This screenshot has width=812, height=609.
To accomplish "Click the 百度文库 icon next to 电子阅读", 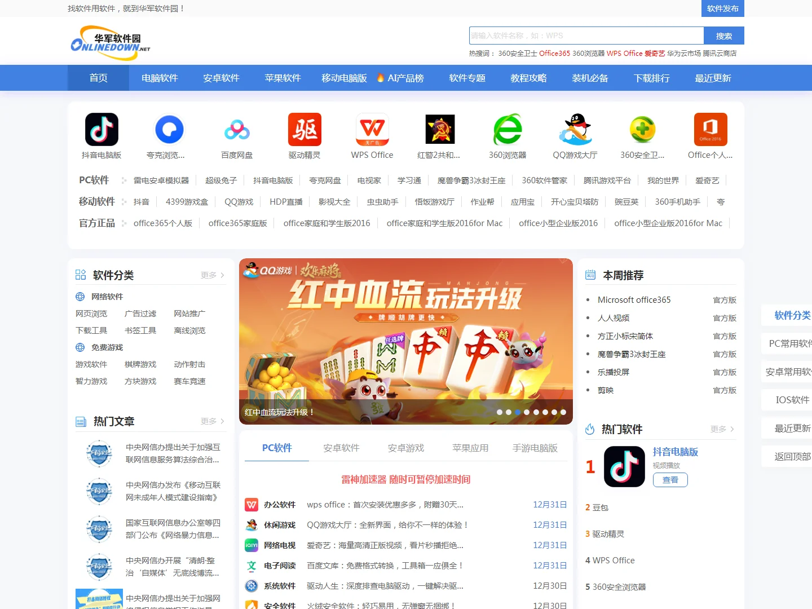I will [251, 566].
